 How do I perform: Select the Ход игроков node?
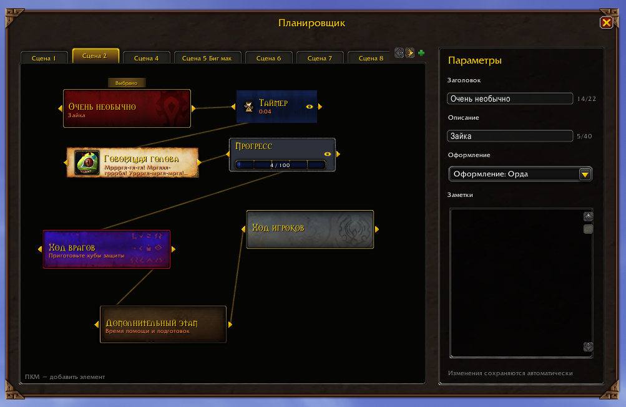[310, 229]
